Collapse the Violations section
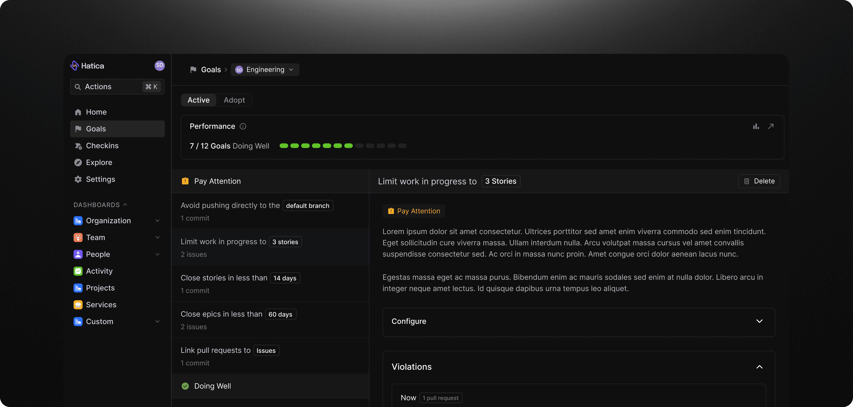This screenshot has width=853, height=407. click(759, 367)
